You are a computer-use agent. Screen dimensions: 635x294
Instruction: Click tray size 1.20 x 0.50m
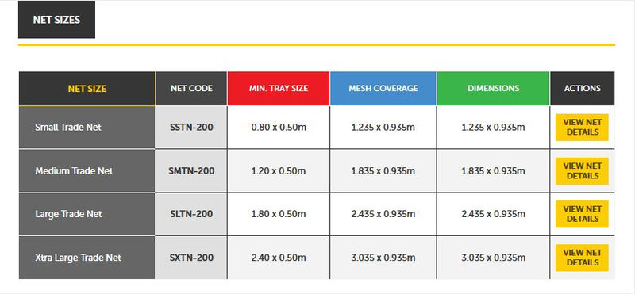279,171
